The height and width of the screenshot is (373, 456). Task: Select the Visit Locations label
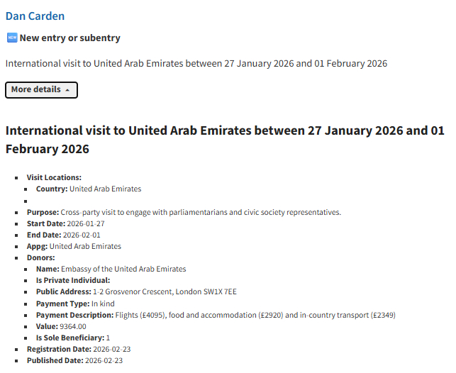tap(54, 178)
